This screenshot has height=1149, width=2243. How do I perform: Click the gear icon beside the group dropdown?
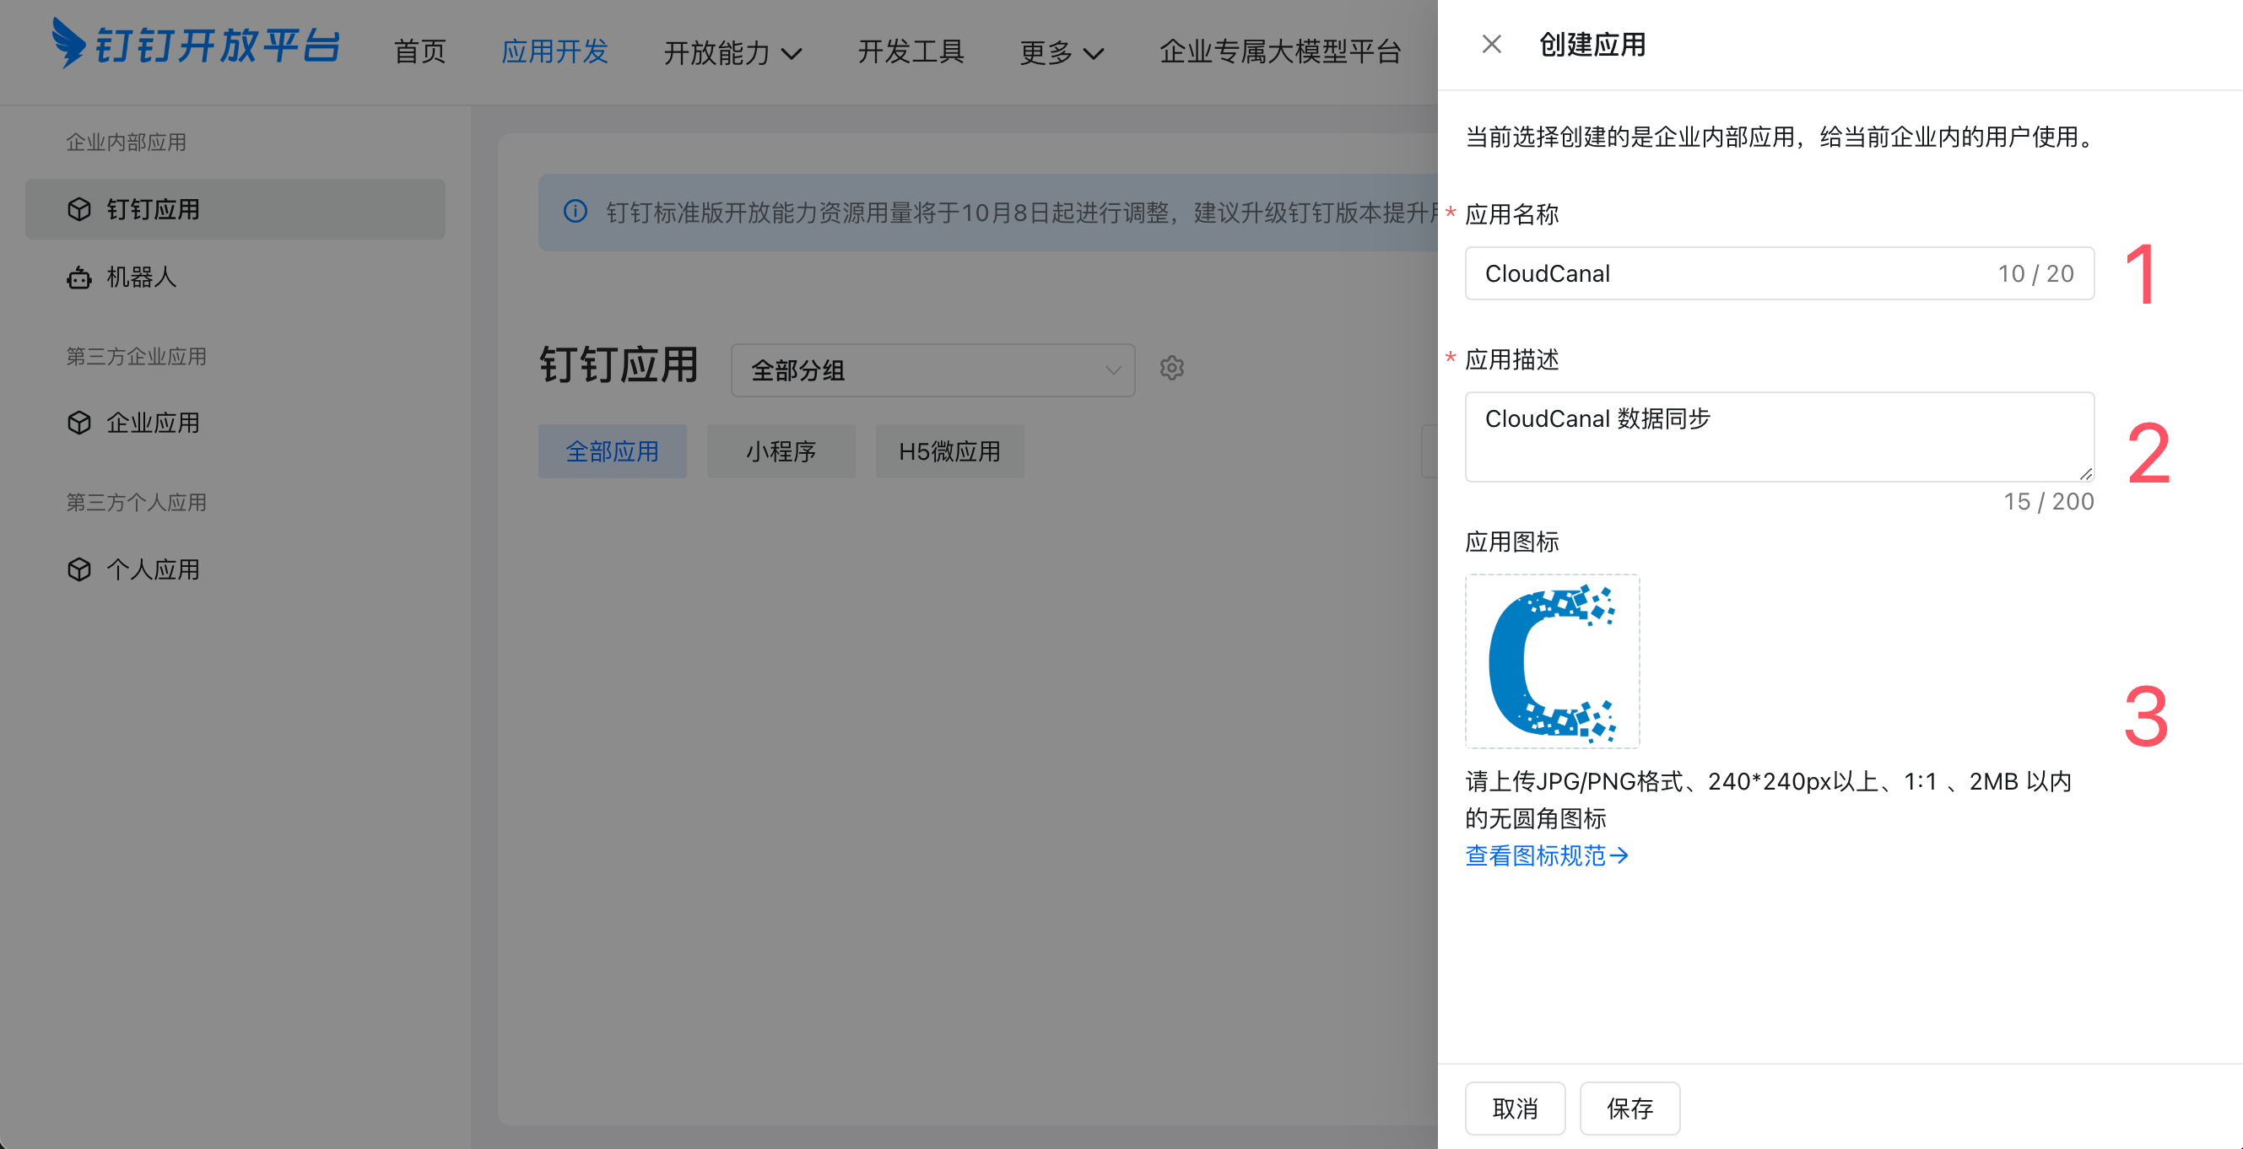tap(1171, 368)
